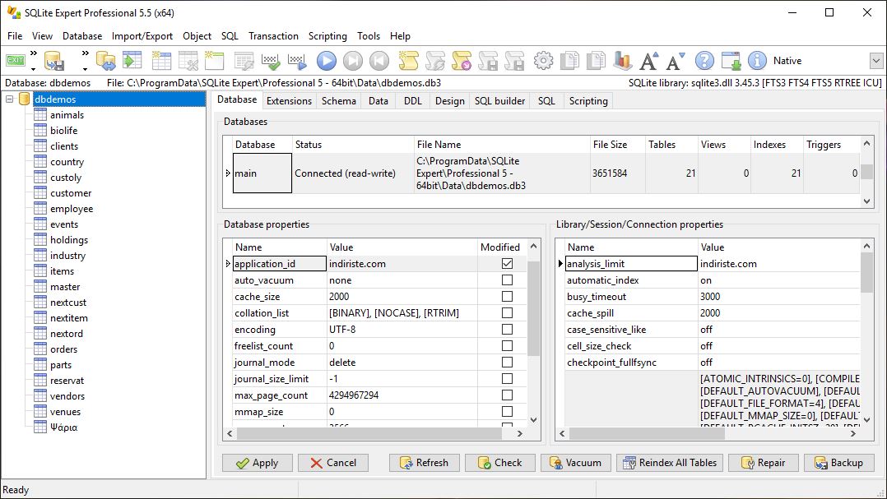887x499 pixels.
Task: Check the journal_mode Modified checkbox
Action: [x=507, y=362]
